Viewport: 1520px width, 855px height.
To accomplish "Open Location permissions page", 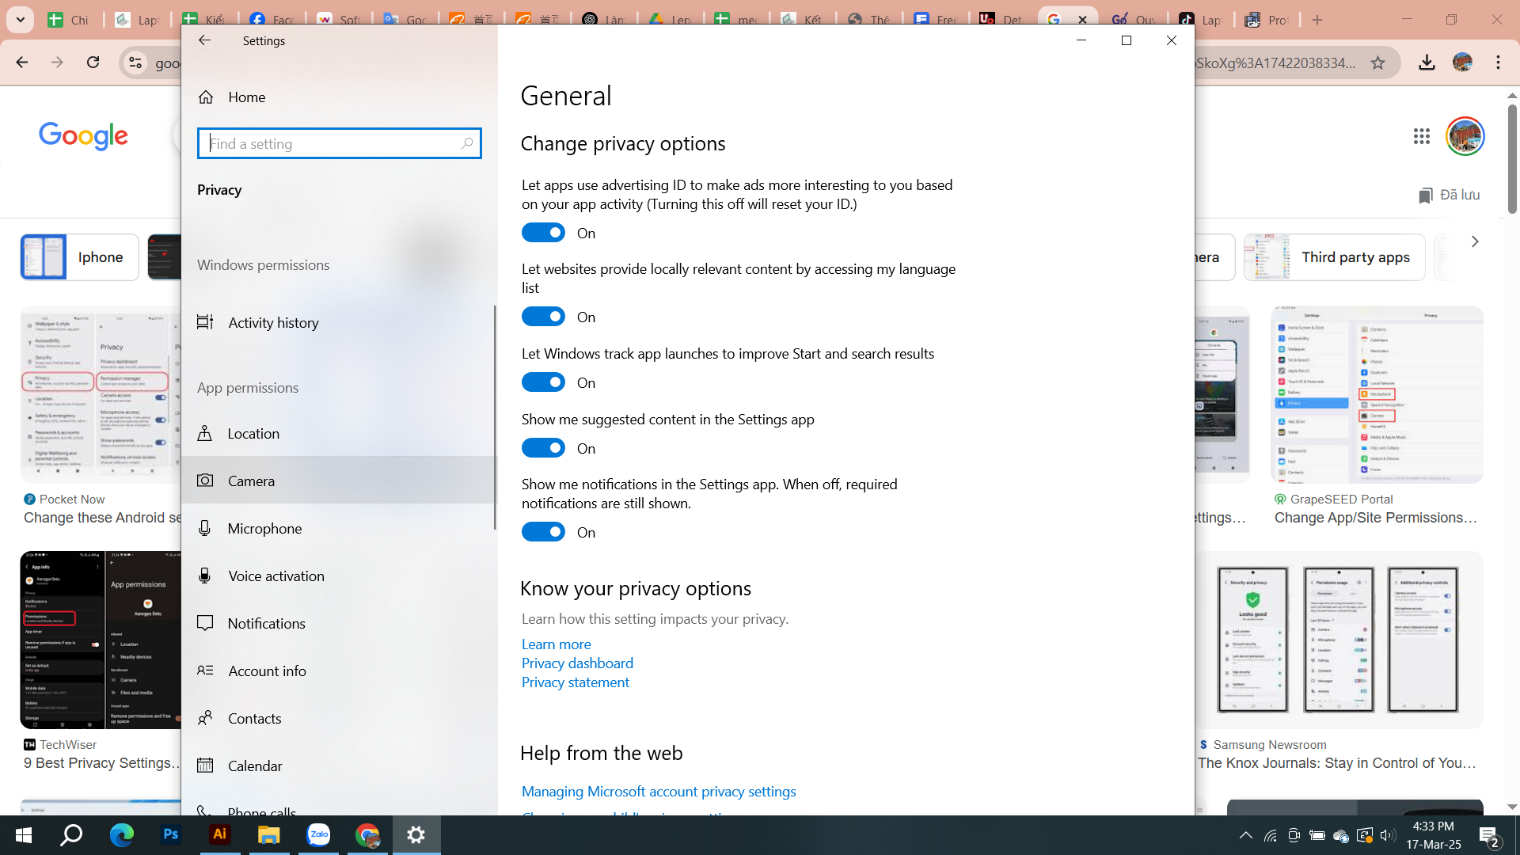I will tap(253, 434).
